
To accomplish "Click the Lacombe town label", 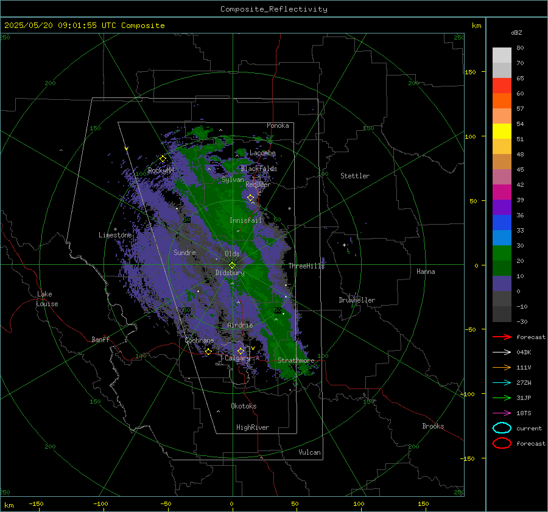I will pyautogui.click(x=262, y=153).
